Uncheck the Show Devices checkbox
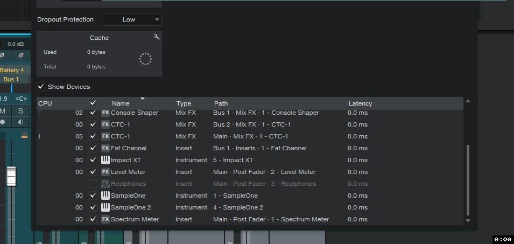This screenshot has height=244, width=514. coord(41,87)
